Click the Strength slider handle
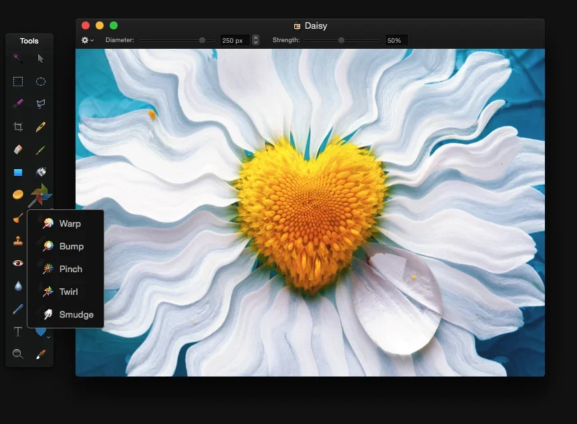 point(341,40)
